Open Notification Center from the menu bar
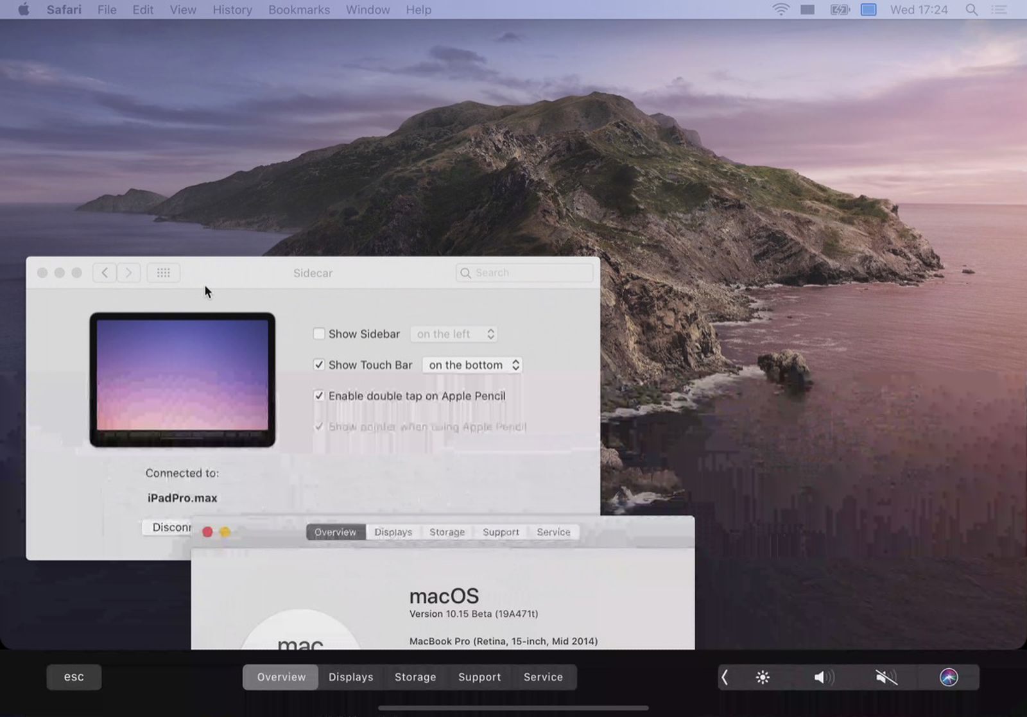Viewport: 1027px width, 717px height. click(x=999, y=10)
